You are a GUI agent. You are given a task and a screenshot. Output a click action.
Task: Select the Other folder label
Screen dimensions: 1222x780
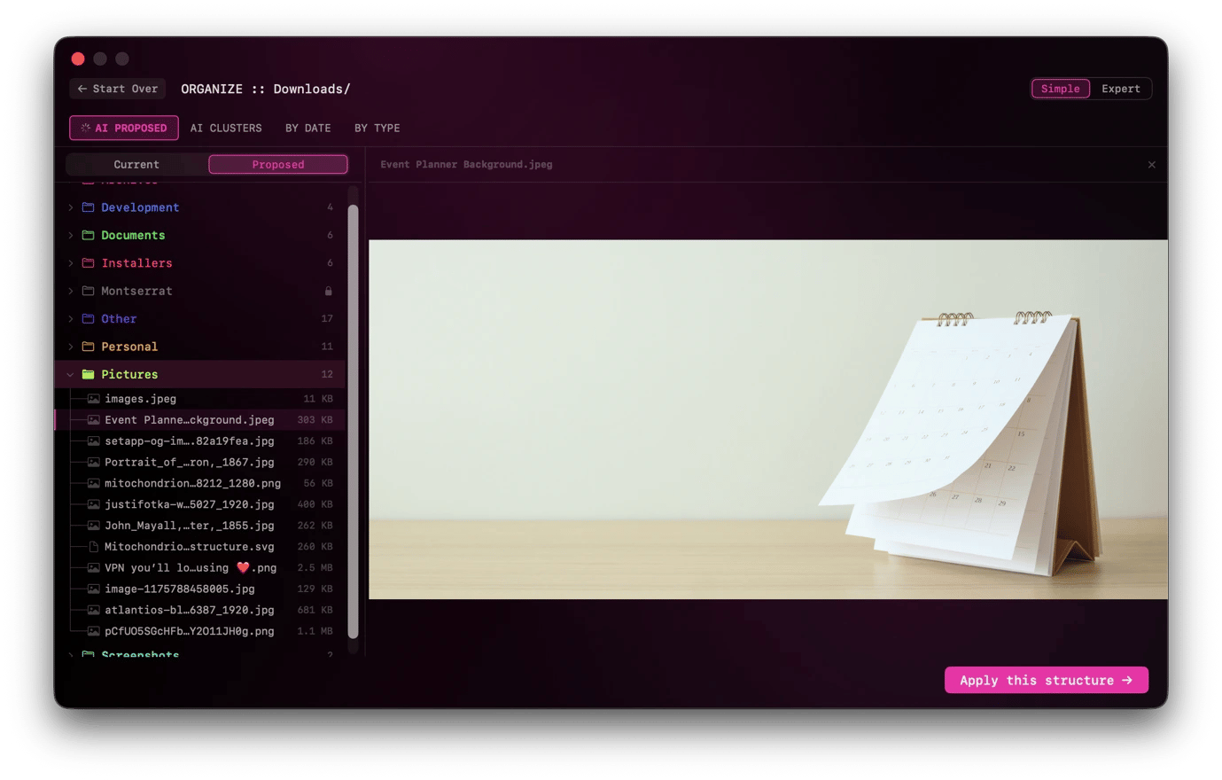(x=119, y=319)
